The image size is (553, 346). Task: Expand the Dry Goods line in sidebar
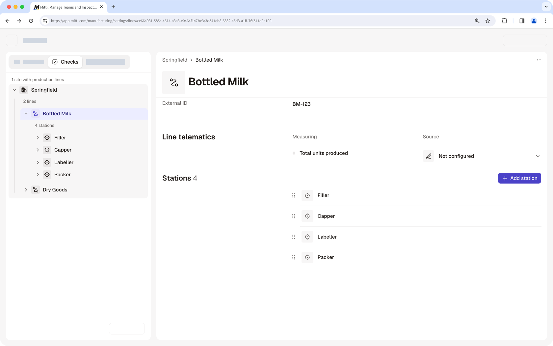tap(26, 190)
